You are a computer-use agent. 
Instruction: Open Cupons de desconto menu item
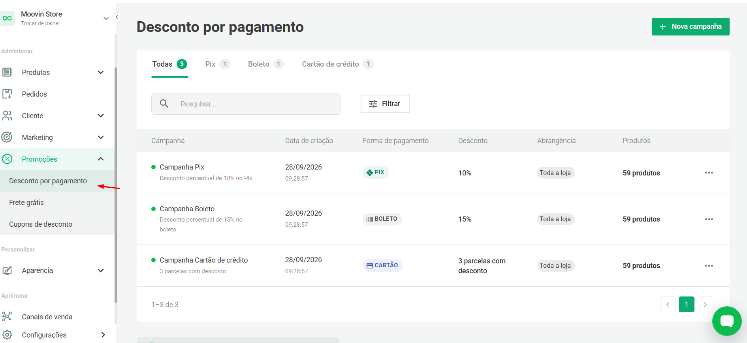(x=57, y=224)
